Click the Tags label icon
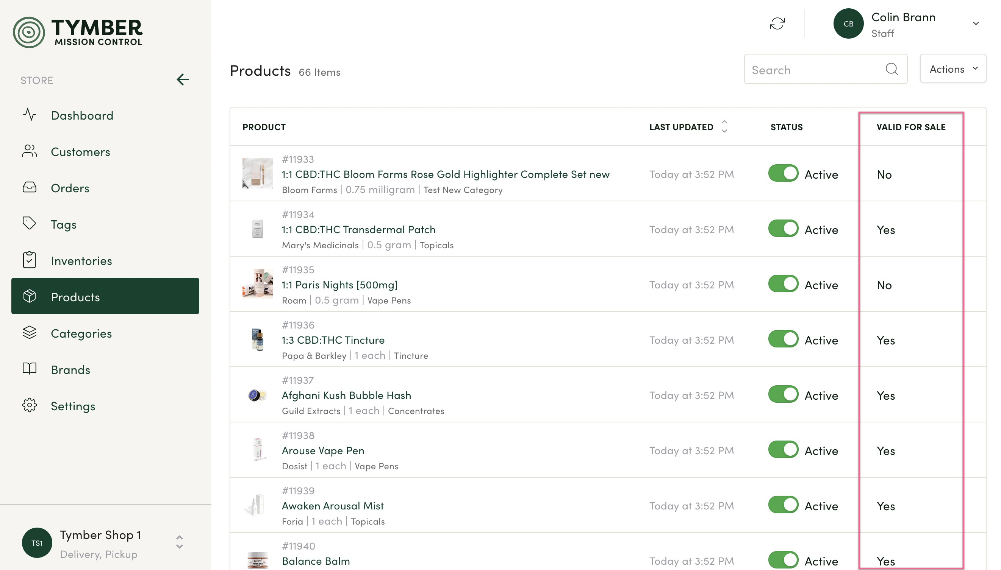 point(30,224)
